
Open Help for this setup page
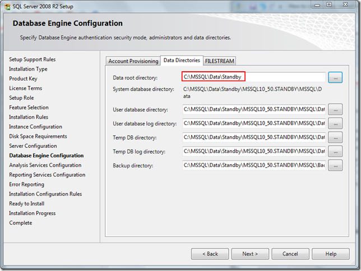point(331,254)
